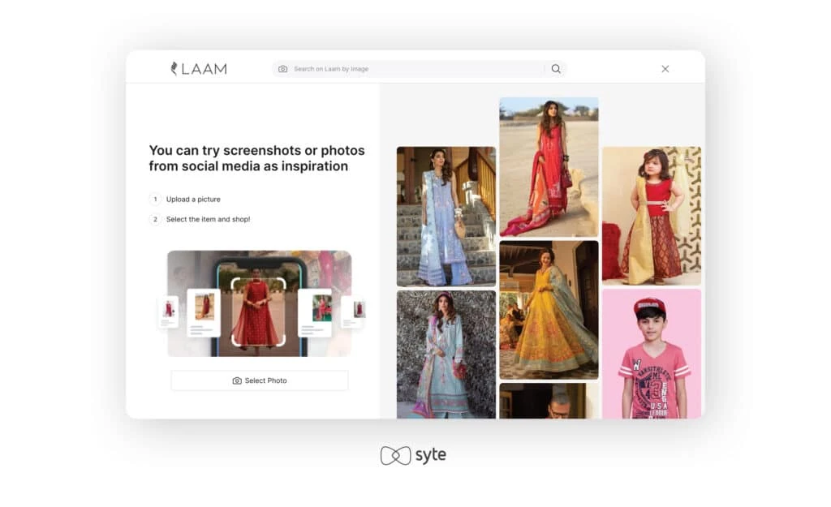Click 'Select the item and shop!' text
831x507 pixels.
click(x=208, y=219)
